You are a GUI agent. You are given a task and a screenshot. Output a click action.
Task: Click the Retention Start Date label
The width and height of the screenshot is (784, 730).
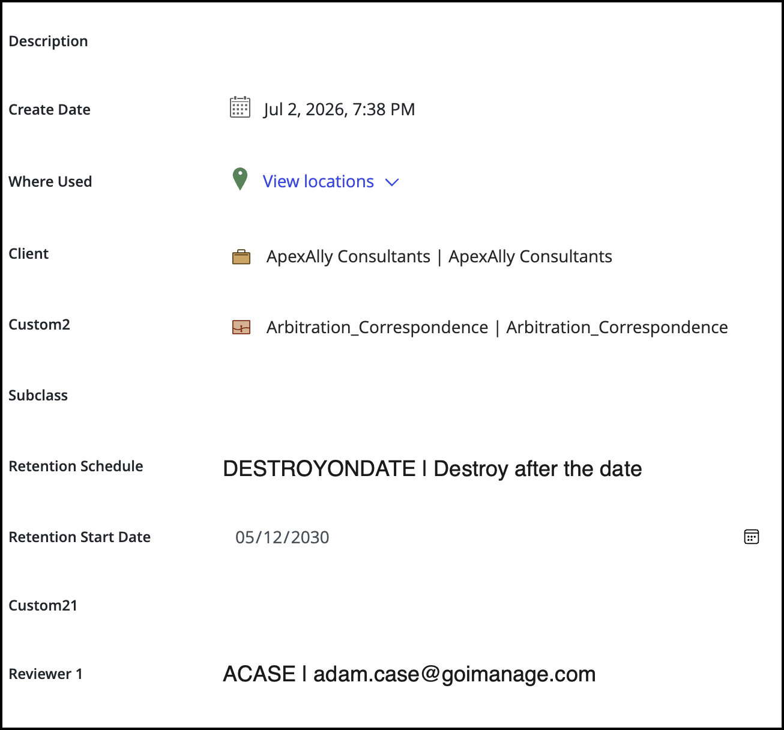click(x=79, y=537)
